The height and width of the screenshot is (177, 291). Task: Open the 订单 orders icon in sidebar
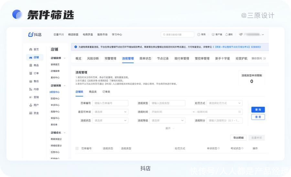31,73
